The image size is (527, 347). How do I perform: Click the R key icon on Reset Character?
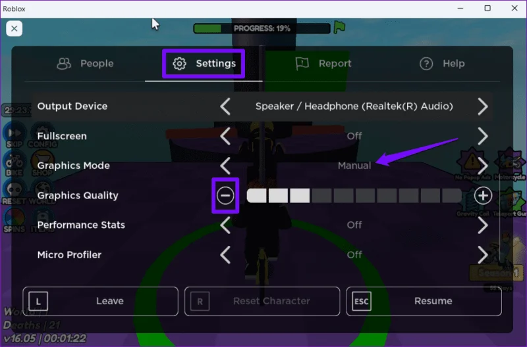pos(200,301)
